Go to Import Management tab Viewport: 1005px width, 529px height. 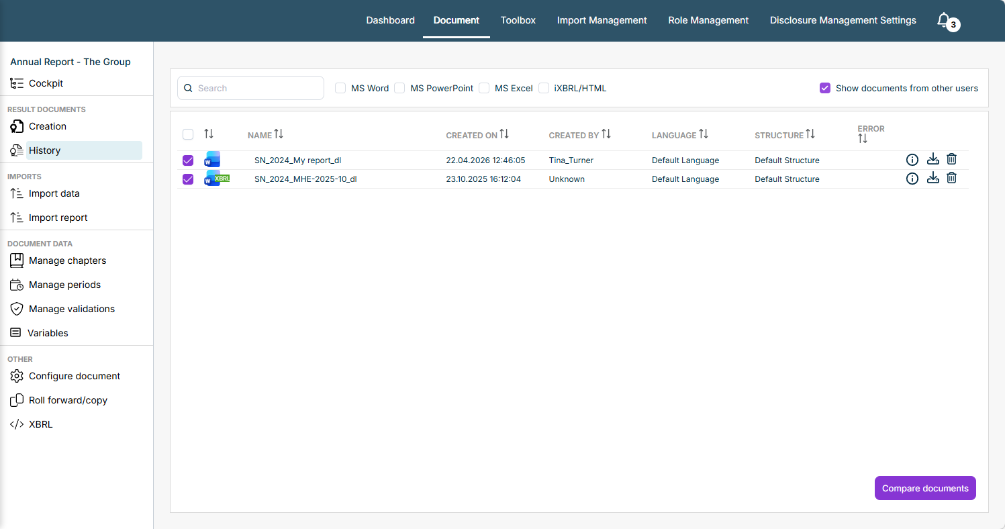[x=602, y=20]
